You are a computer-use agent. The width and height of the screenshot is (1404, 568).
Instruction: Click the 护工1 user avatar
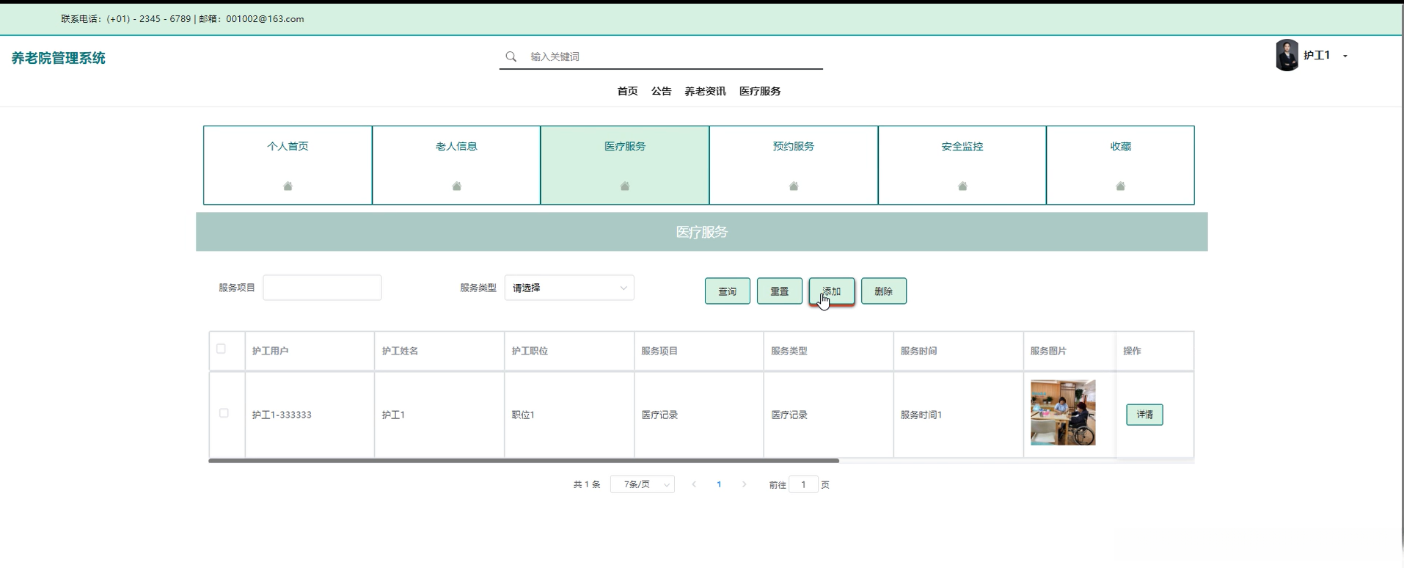click(x=1287, y=55)
